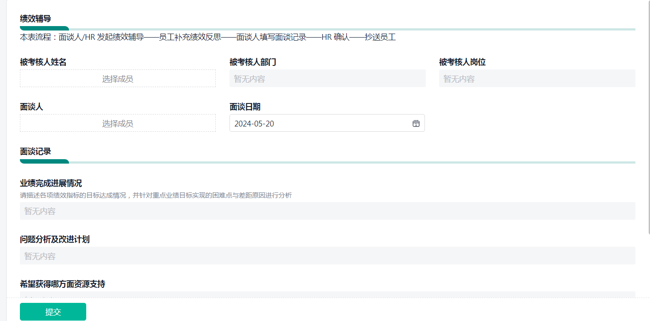Click the 问题分析及改进计划 label
Image resolution: width=650 pixels, height=321 pixels.
[55, 239]
